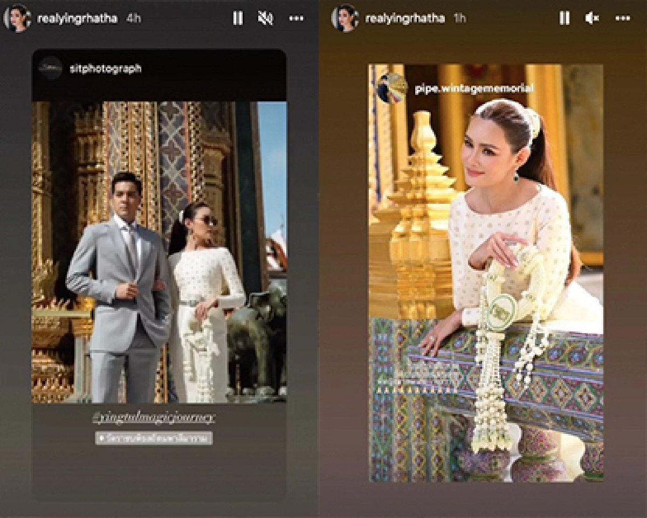Open the sitphotograph account name
This screenshot has height=518, width=647.
click(x=106, y=69)
